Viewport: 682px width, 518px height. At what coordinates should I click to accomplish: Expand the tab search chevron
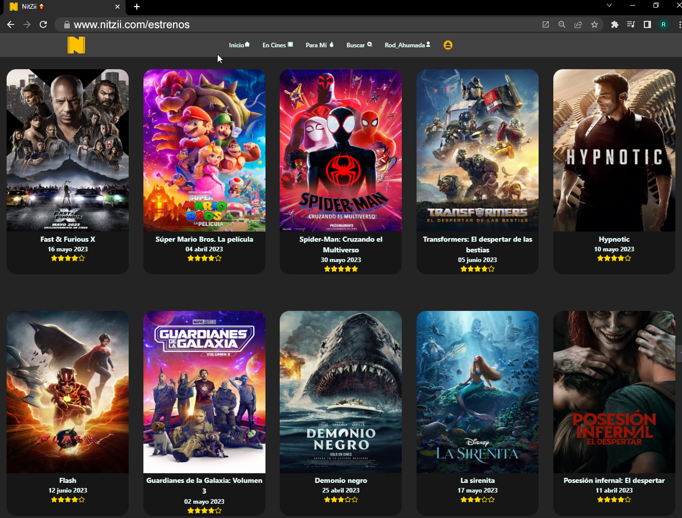tap(609, 6)
